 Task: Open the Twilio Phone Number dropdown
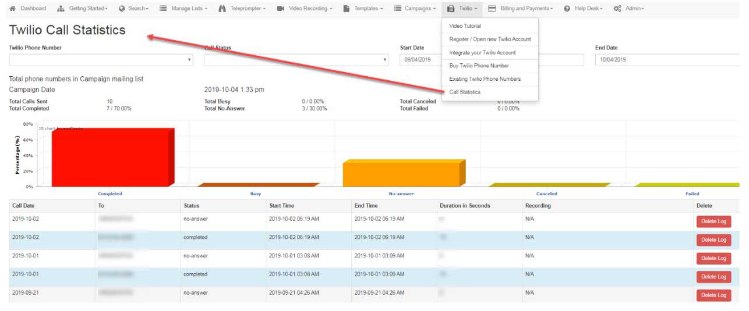pyautogui.click(x=101, y=60)
